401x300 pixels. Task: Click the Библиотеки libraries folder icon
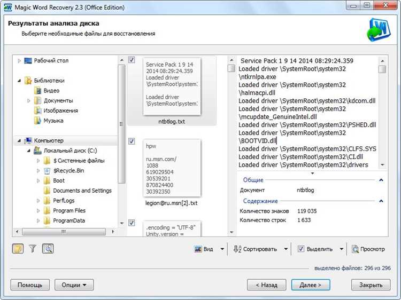click(28, 81)
